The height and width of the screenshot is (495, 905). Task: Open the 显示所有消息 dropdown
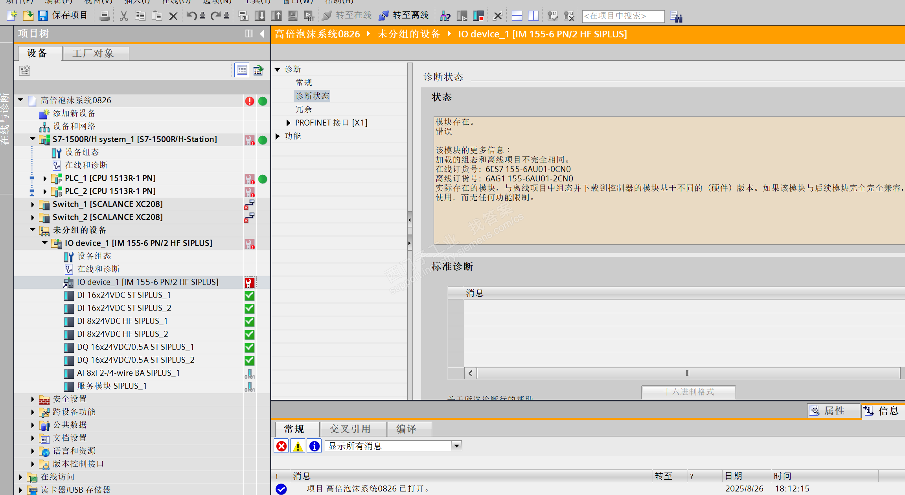(x=456, y=446)
